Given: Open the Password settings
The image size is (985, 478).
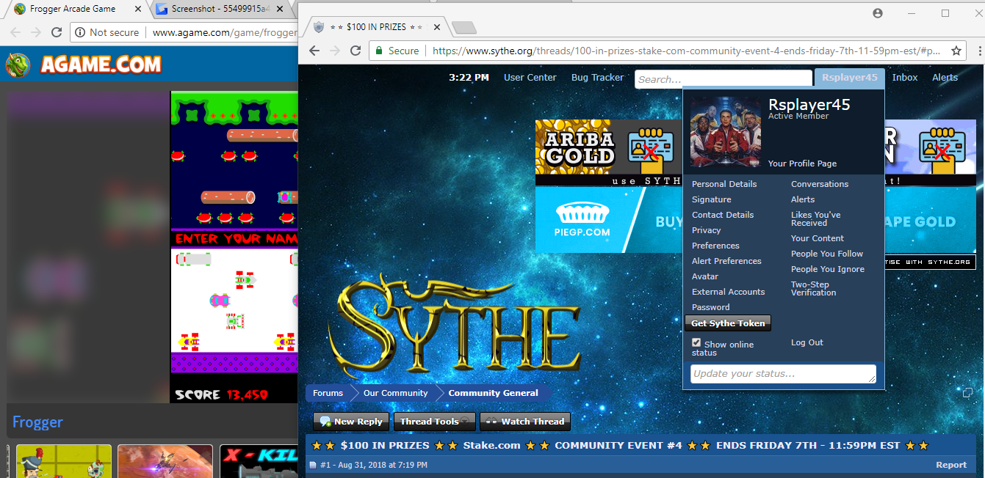Looking at the screenshot, I should pos(711,307).
